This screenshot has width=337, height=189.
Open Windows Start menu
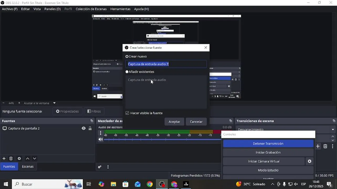(x=6, y=184)
